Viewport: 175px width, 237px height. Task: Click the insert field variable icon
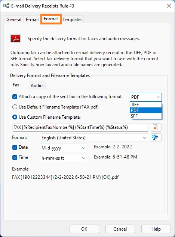(x=156, y=127)
